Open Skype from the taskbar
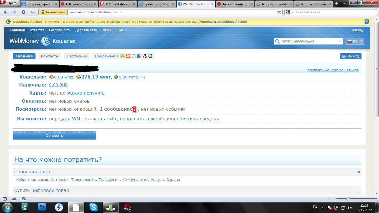The height and width of the screenshot is (213, 379). pos(94,207)
